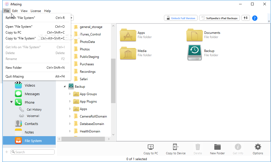Screen dimensions: 271x162
Task: Select general_storage folder in tree
Action: click(88, 27)
